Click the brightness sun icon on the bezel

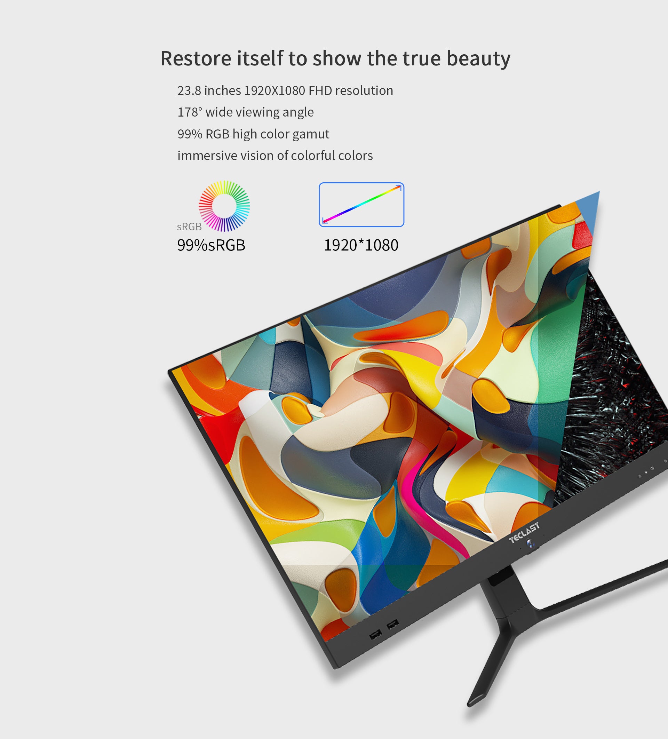[640, 476]
